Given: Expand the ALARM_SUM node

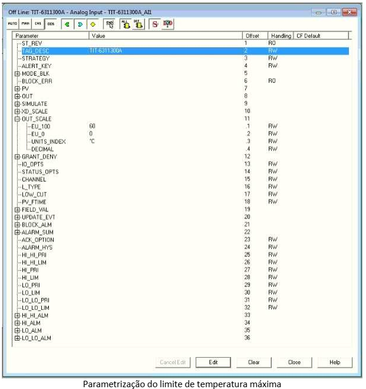Looking at the screenshot, I should (x=17, y=233).
